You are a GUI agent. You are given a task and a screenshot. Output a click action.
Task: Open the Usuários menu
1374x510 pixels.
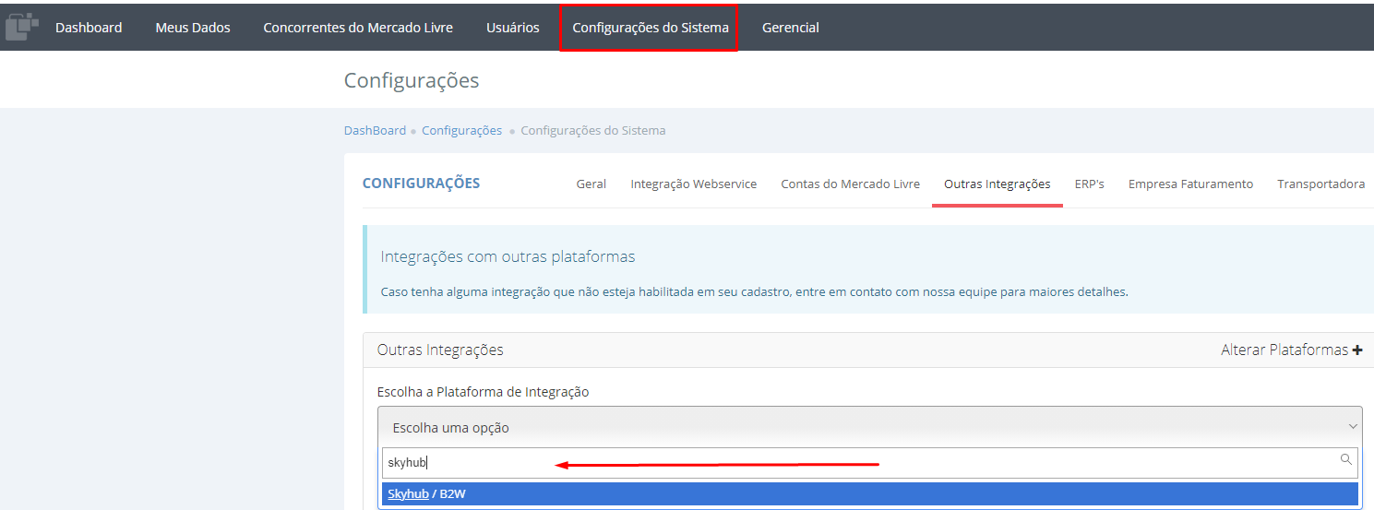pos(513,28)
